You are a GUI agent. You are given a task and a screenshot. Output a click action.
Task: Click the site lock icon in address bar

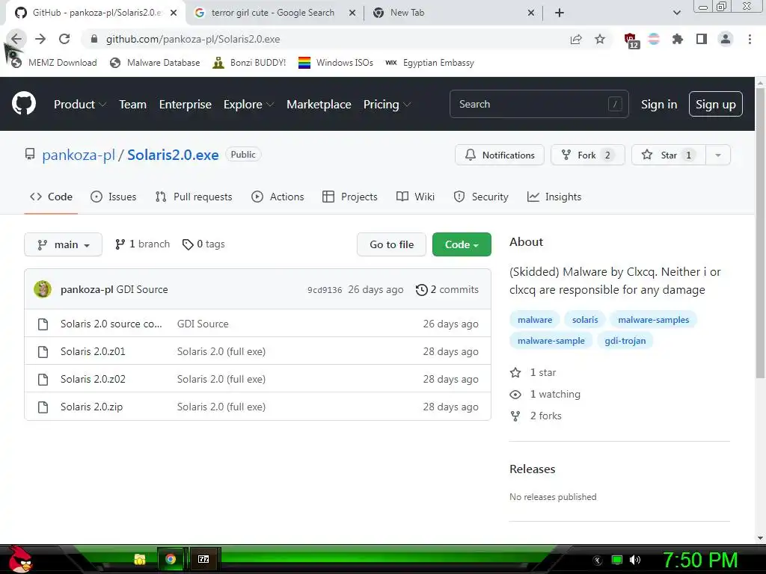pyautogui.click(x=94, y=39)
